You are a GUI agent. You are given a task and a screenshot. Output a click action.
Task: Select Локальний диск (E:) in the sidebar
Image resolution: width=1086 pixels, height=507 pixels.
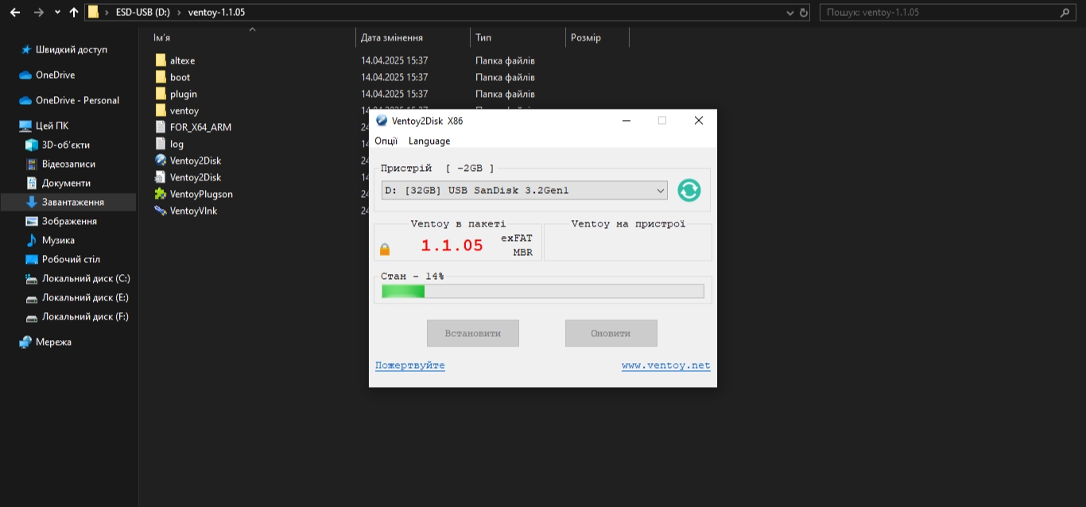click(85, 297)
